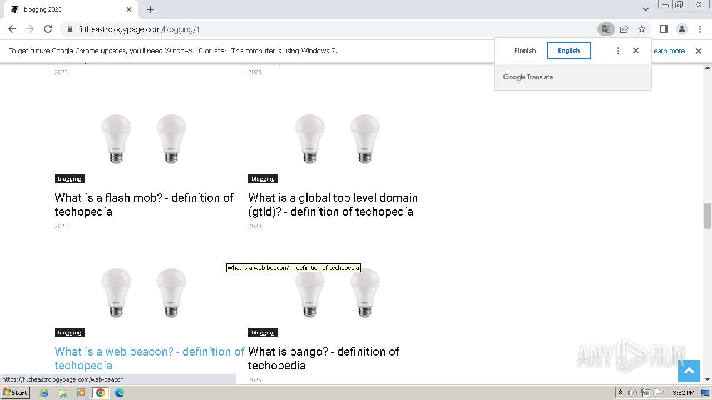
Task: Click the 2023 date under pango article
Action: [x=255, y=380]
